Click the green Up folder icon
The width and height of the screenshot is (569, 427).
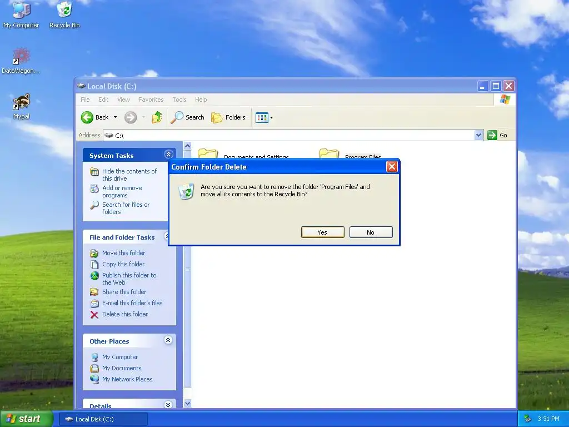click(157, 117)
